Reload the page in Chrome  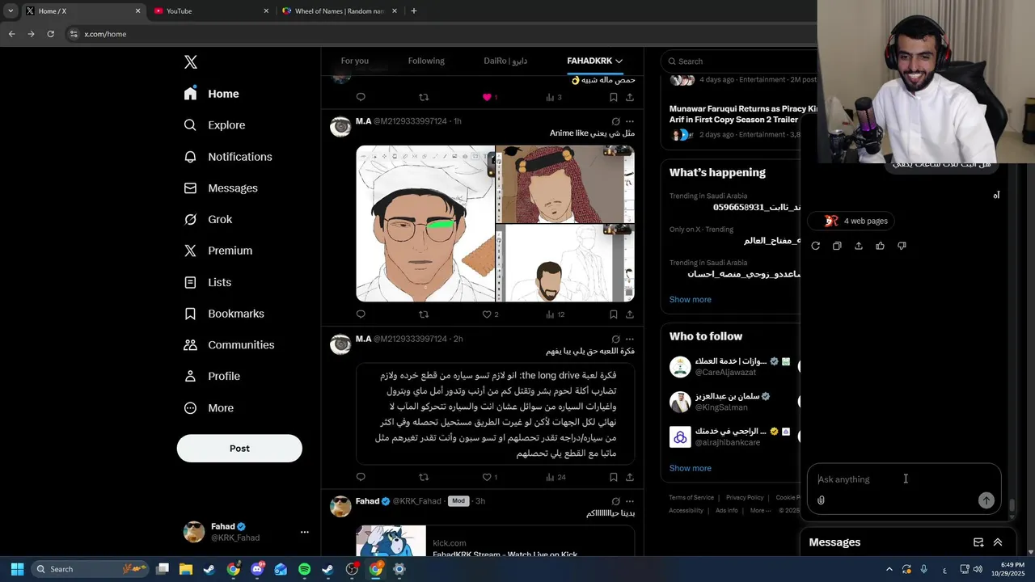[50, 34]
